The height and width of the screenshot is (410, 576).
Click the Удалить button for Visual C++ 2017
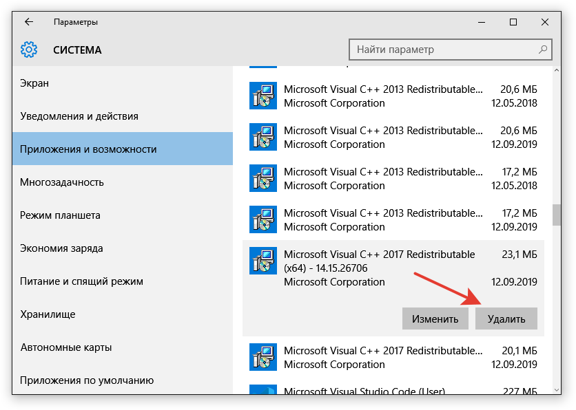click(506, 319)
